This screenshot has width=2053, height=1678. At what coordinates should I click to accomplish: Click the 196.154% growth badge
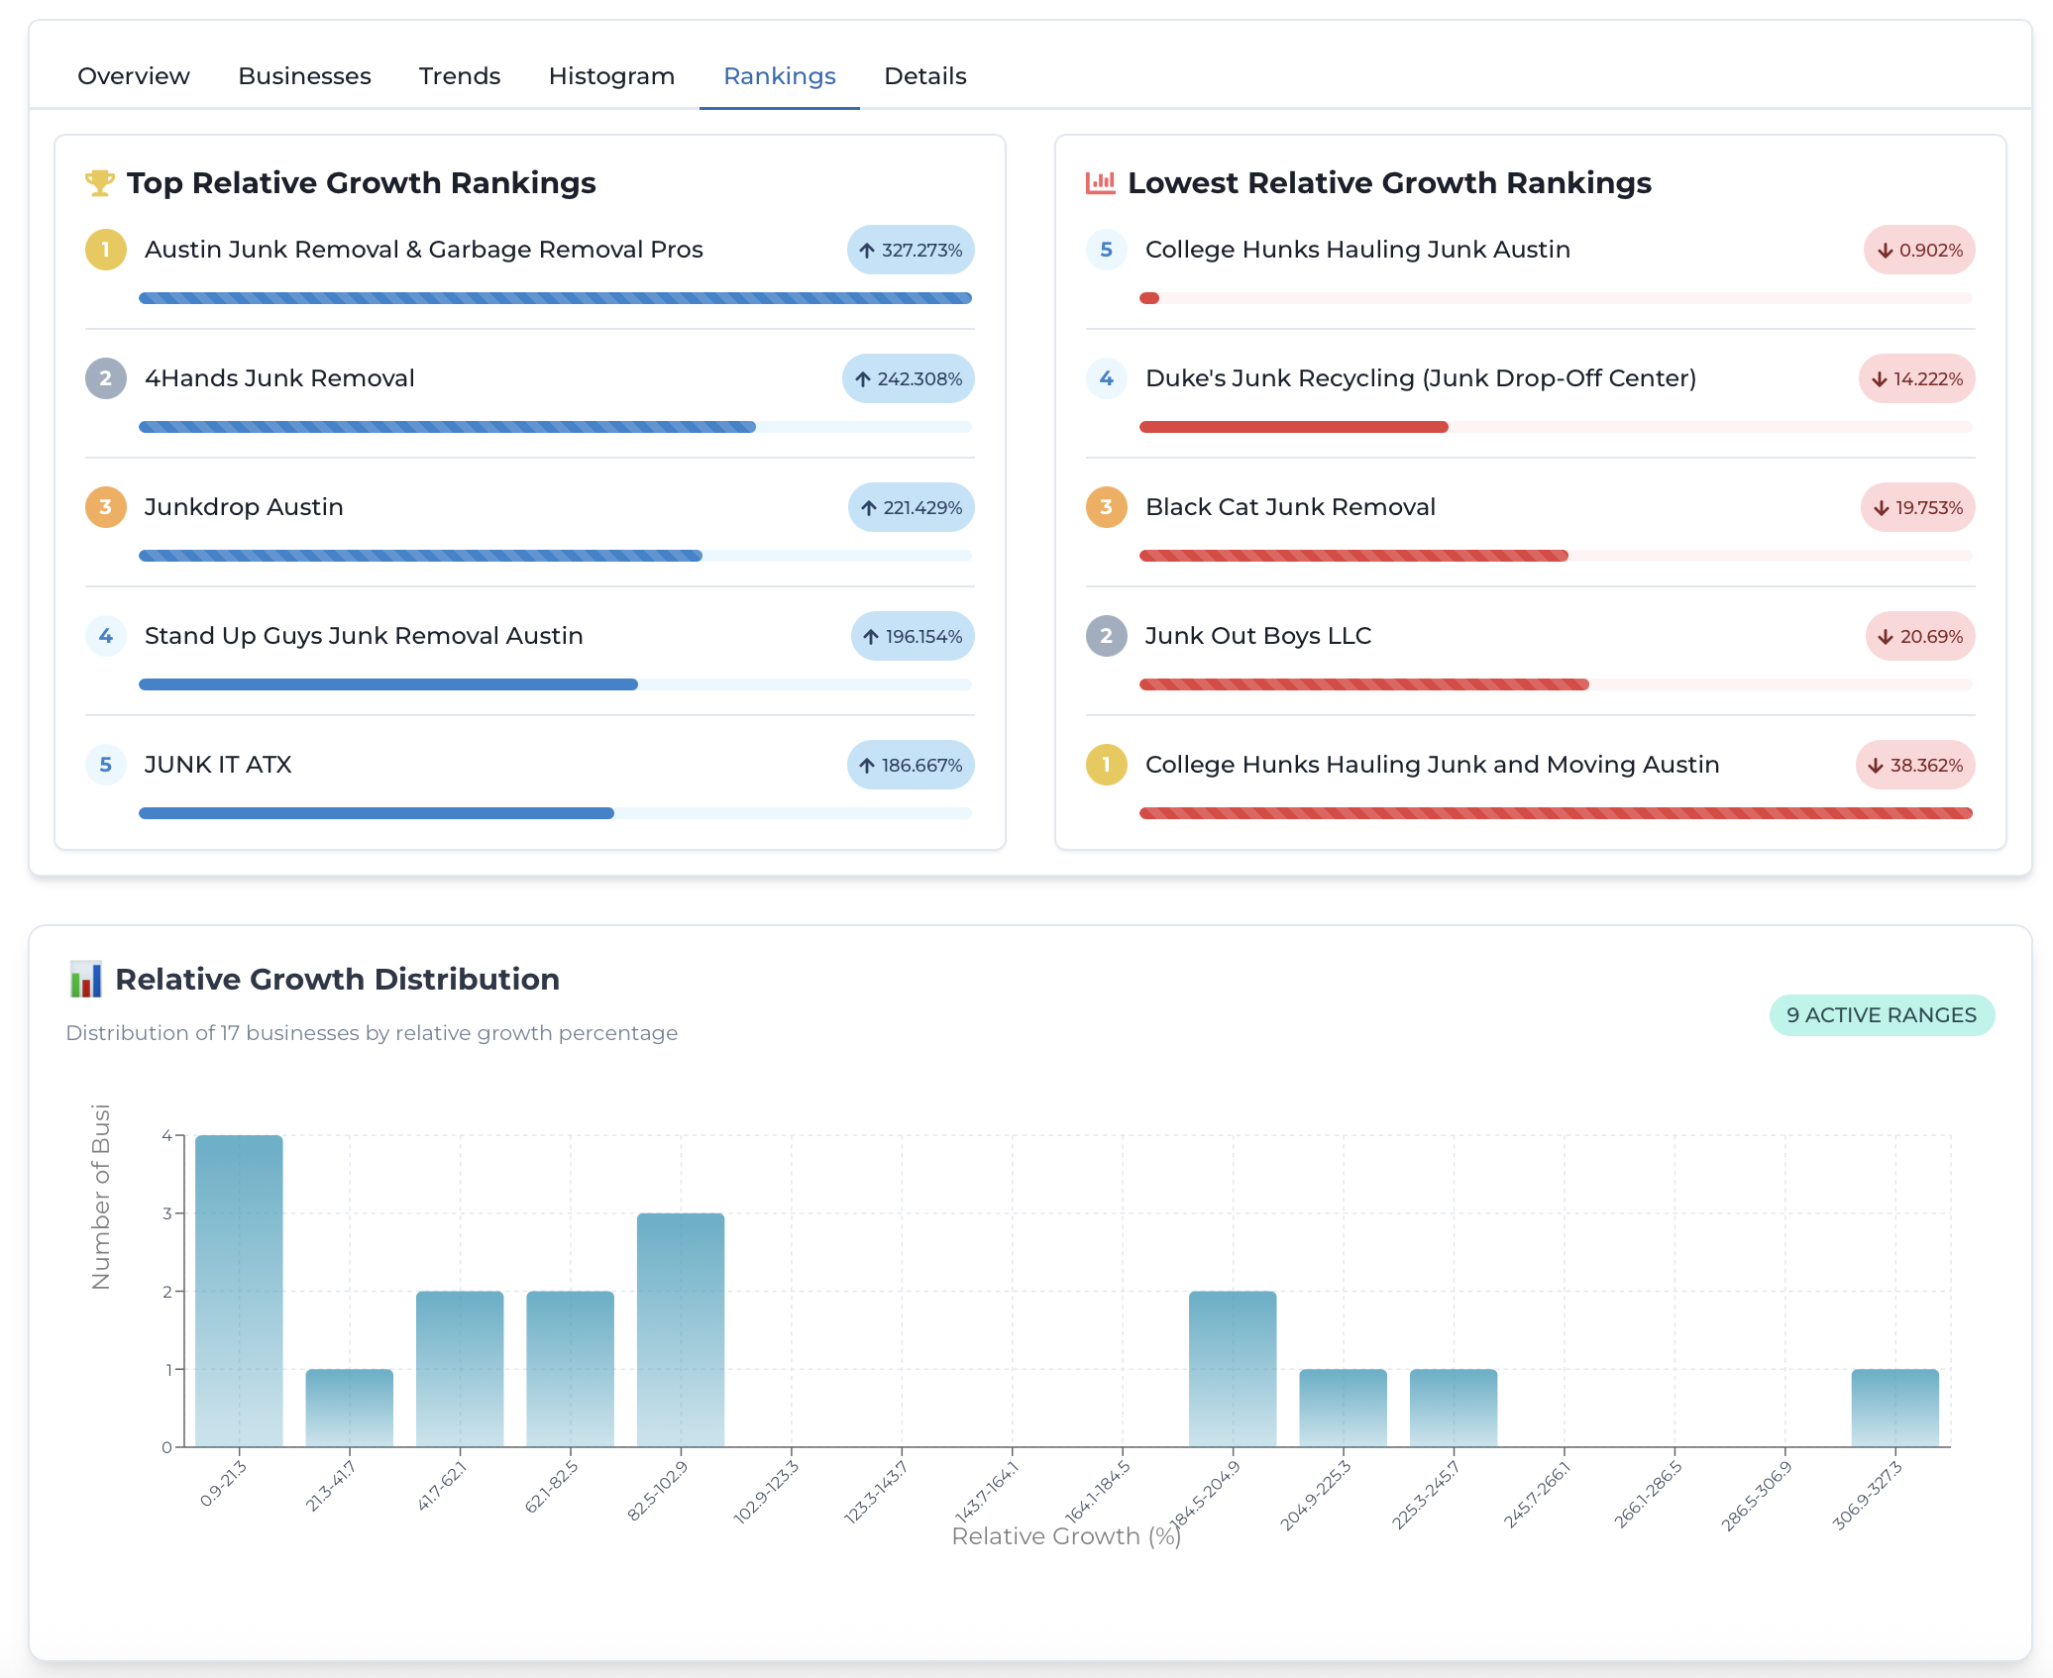[913, 636]
